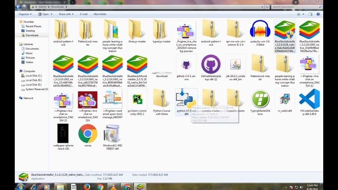Open the Libraries node
This screenshot has width=338, height=190.
click(28, 44)
